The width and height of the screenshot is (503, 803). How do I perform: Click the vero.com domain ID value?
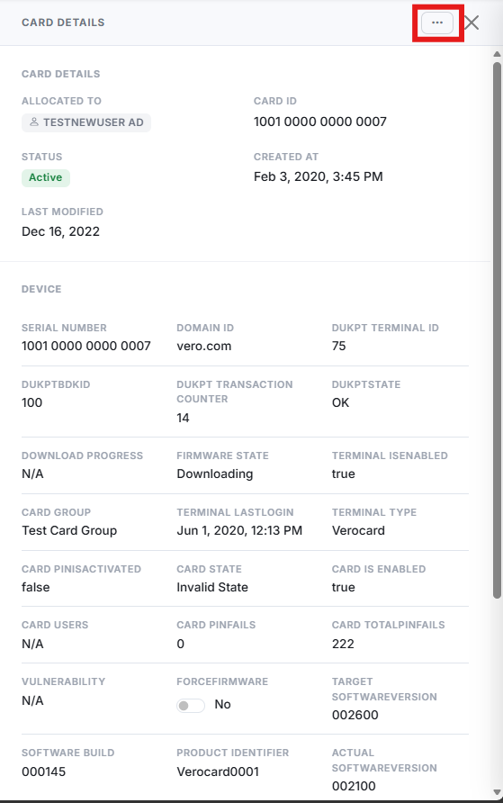(203, 347)
